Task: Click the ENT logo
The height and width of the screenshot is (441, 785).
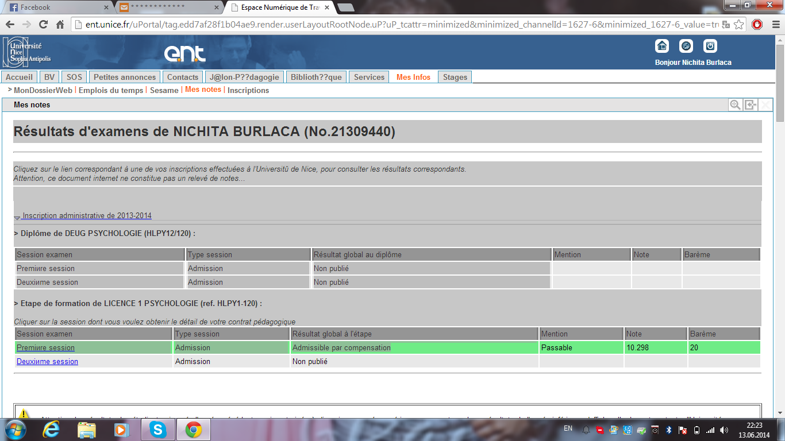Action: (184, 53)
